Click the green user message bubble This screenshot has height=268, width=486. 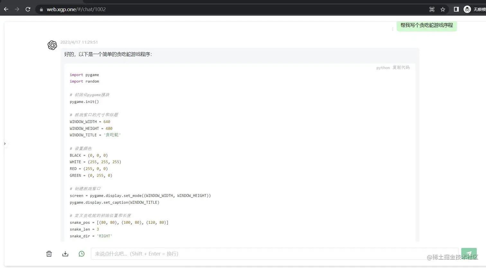tap(427, 25)
